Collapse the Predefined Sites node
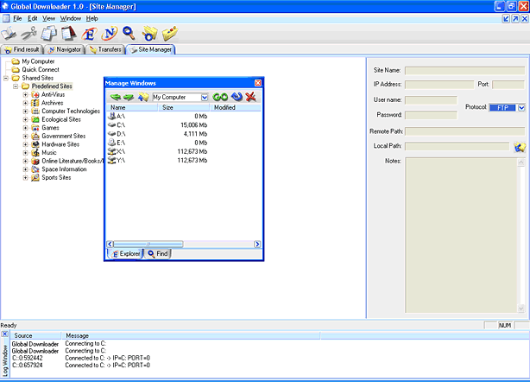The width and height of the screenshot is (530, 382). coord(16,86)
